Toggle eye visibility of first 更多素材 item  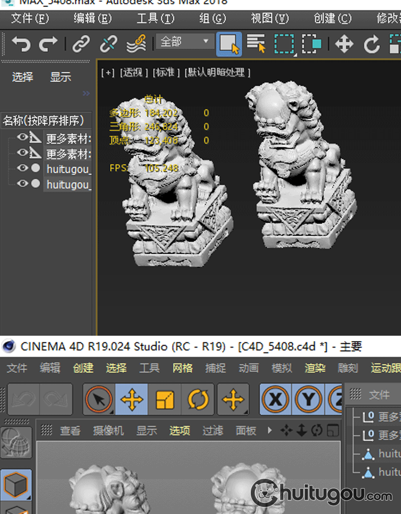[x=22, y=138]
